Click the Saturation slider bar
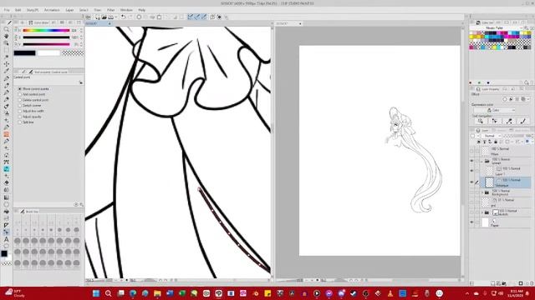535x300 pixels. click(46, 37)
